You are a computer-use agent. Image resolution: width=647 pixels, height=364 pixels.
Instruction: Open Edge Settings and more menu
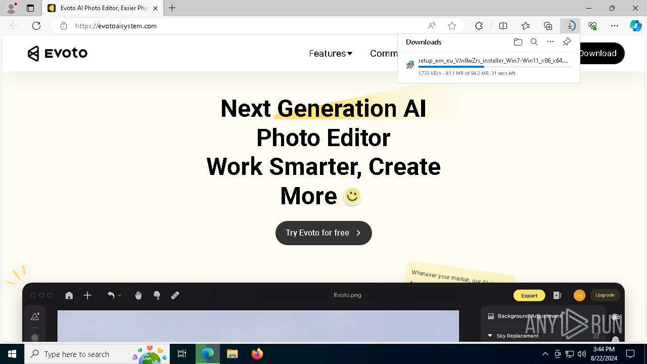615,26
